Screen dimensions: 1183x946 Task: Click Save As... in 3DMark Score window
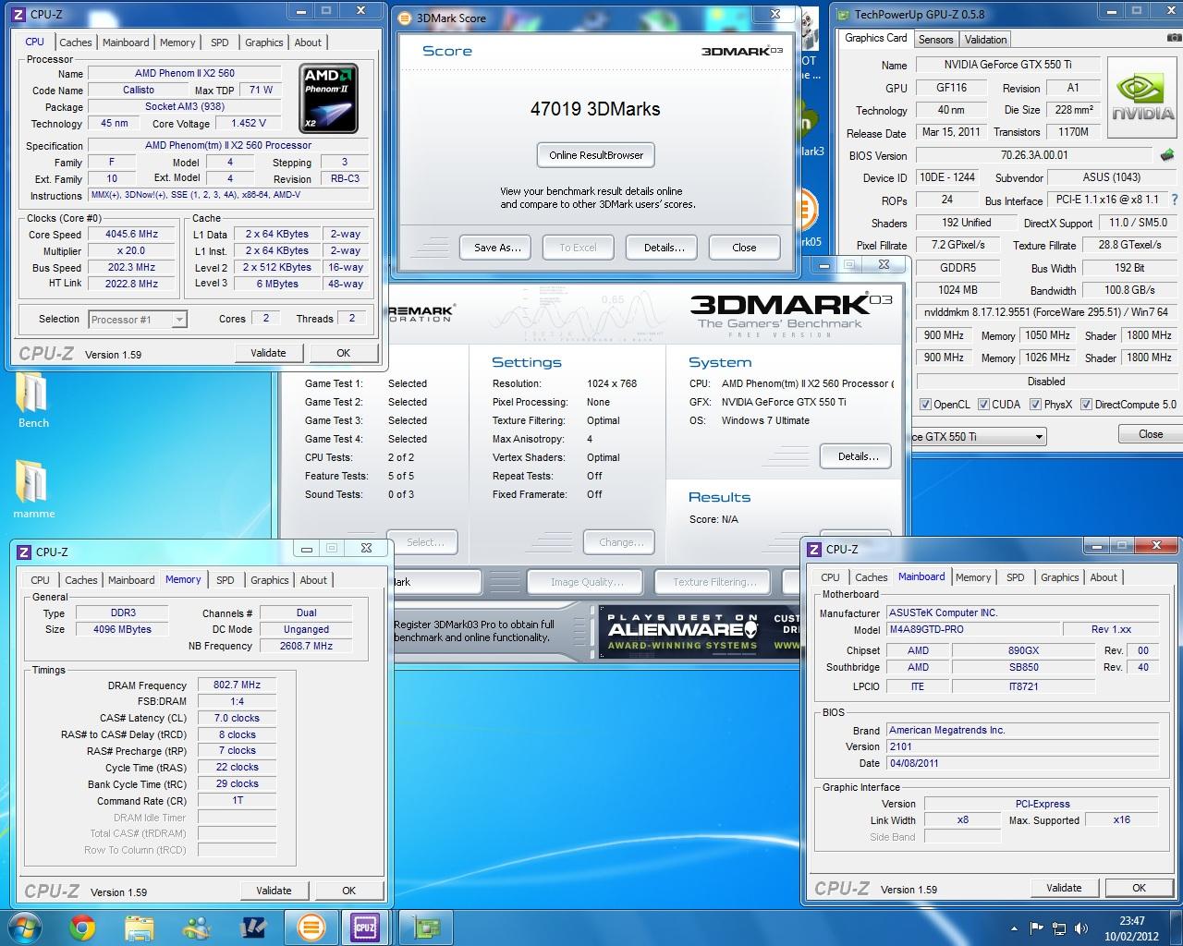pyautogui.click(x=497, y=248)
